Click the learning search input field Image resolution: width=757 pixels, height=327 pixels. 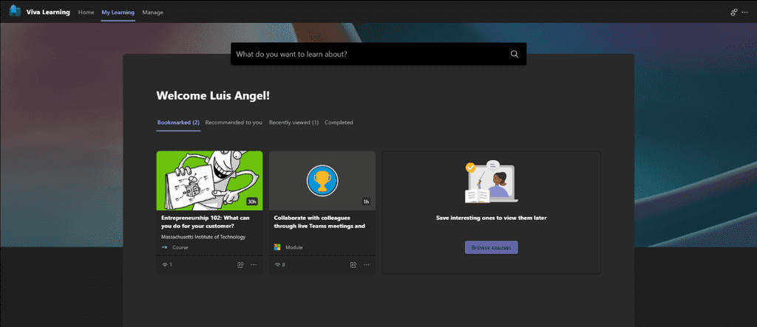click(370, 54)
